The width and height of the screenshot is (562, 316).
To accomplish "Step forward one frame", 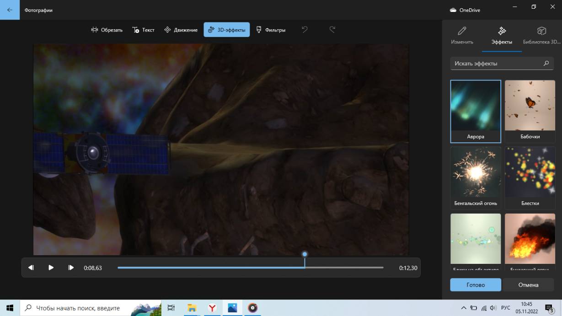I will pos(71,268).
